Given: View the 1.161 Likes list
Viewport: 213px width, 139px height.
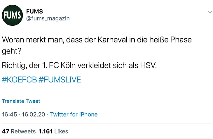Looking at the screenshot, I should [53, 131].
